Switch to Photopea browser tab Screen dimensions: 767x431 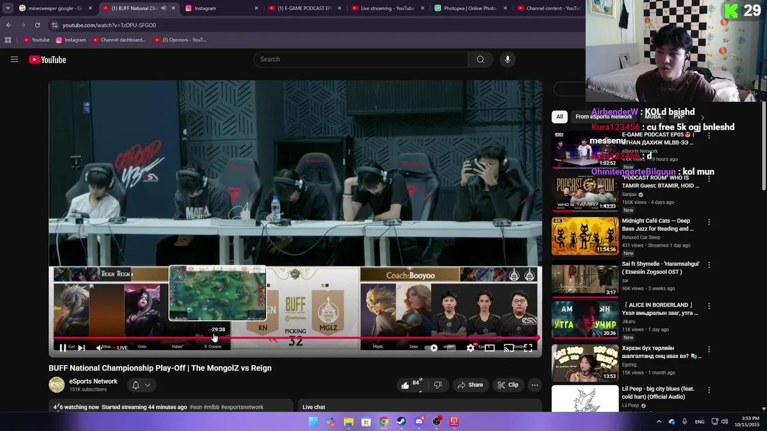[x=470, y=8]
